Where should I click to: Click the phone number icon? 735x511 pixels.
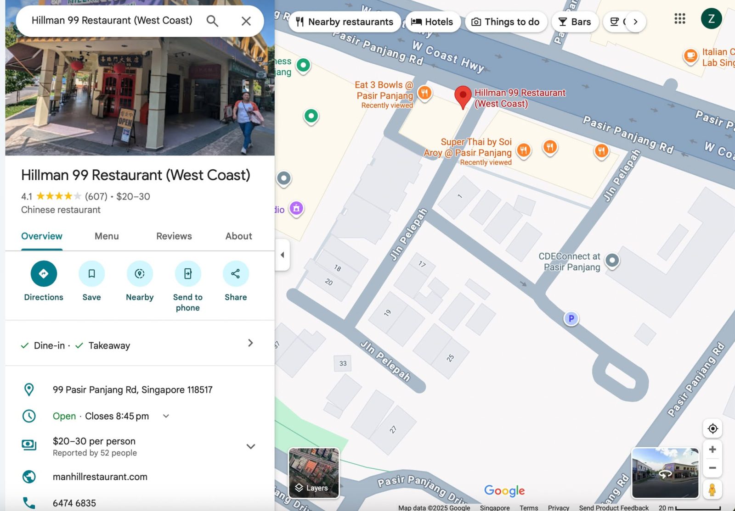tap(29, 503)
